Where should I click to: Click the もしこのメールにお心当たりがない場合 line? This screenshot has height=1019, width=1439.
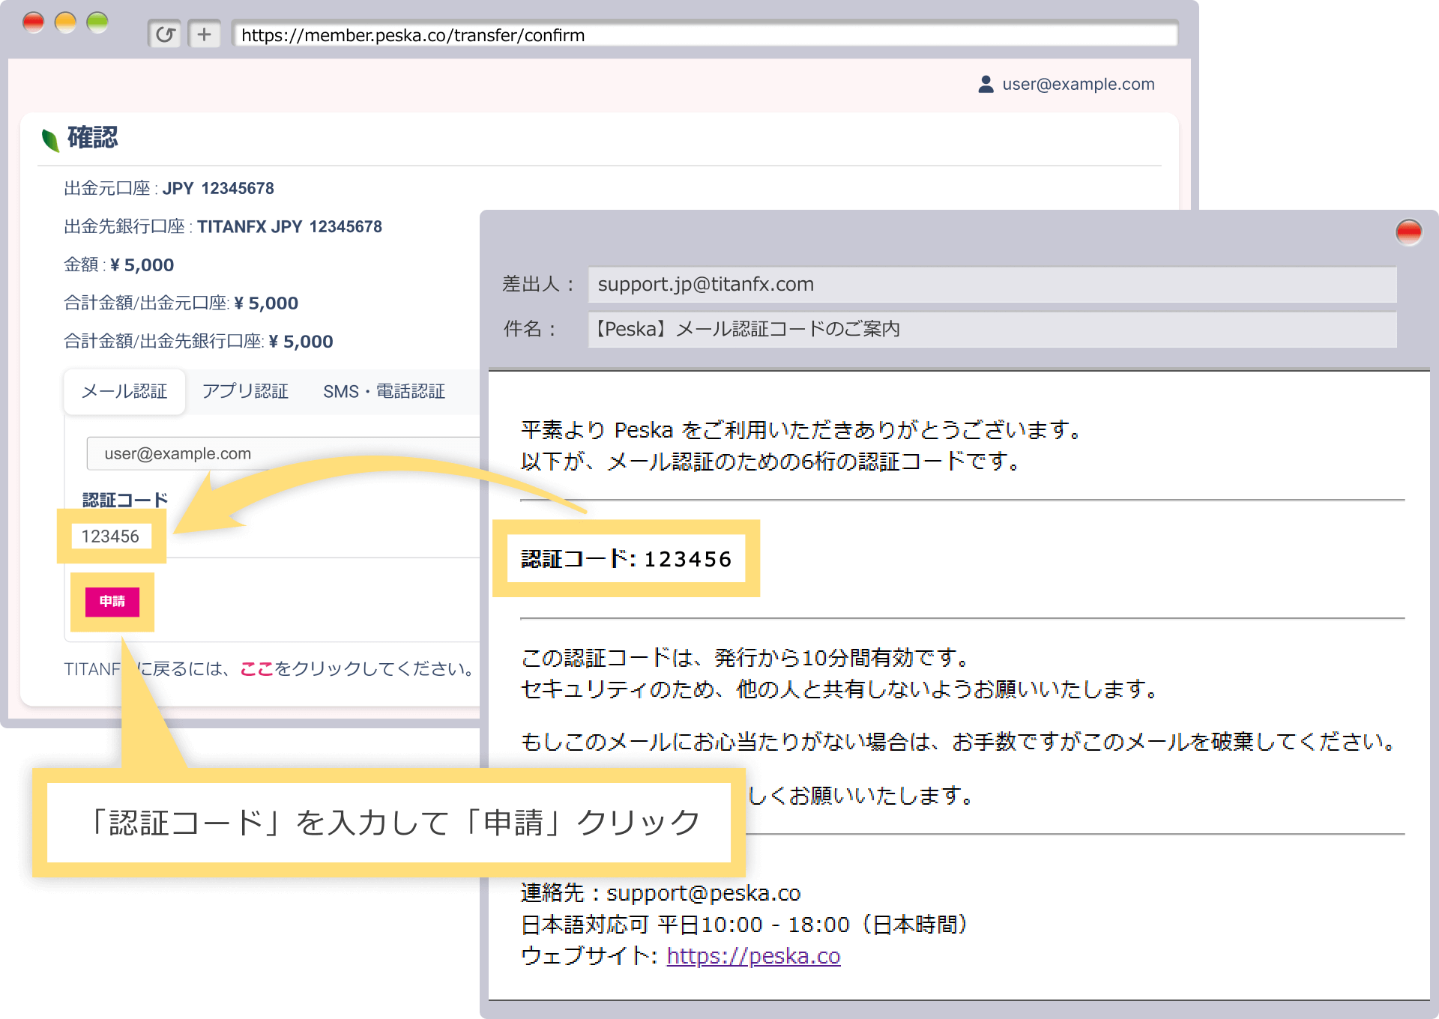click(x=958, y=742)
